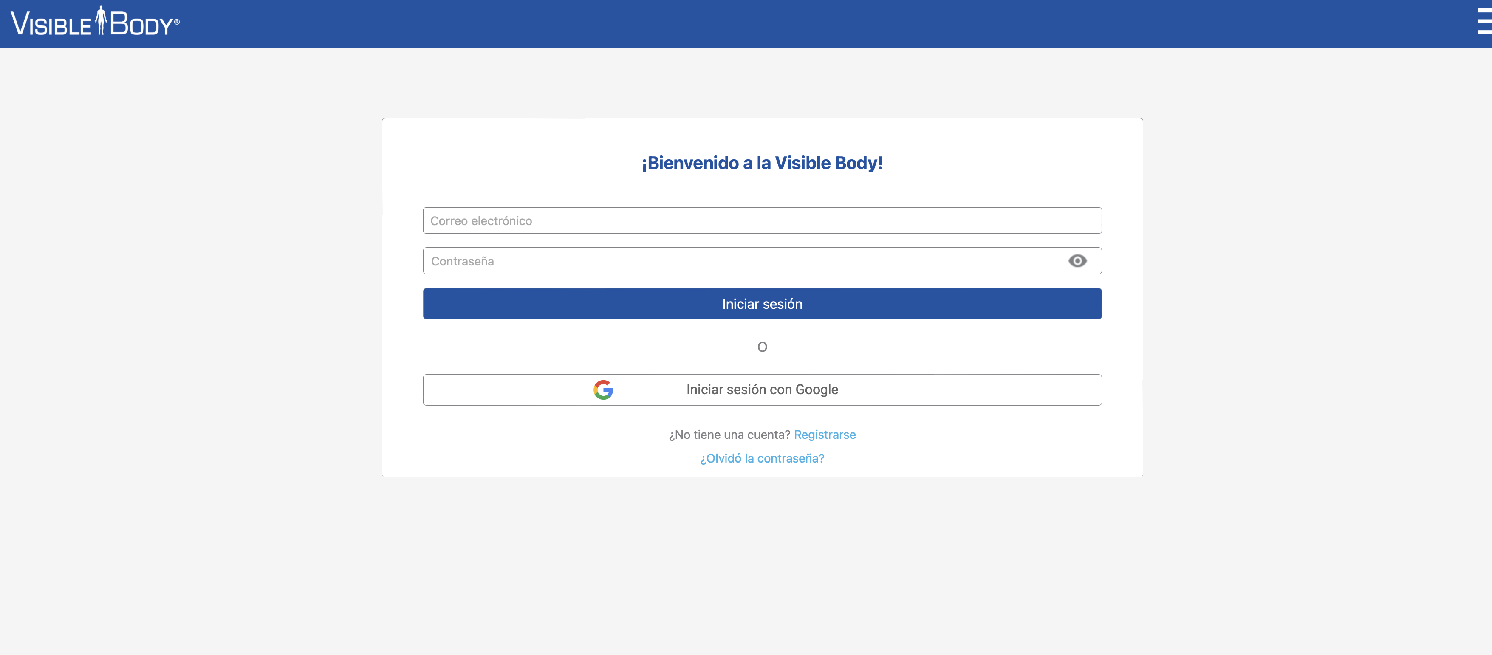This screenshot has height=655, width=1492.
Task: Click the ¡Bienvenido a la Visible Body! heading
Action: click(x=762, y=163)
